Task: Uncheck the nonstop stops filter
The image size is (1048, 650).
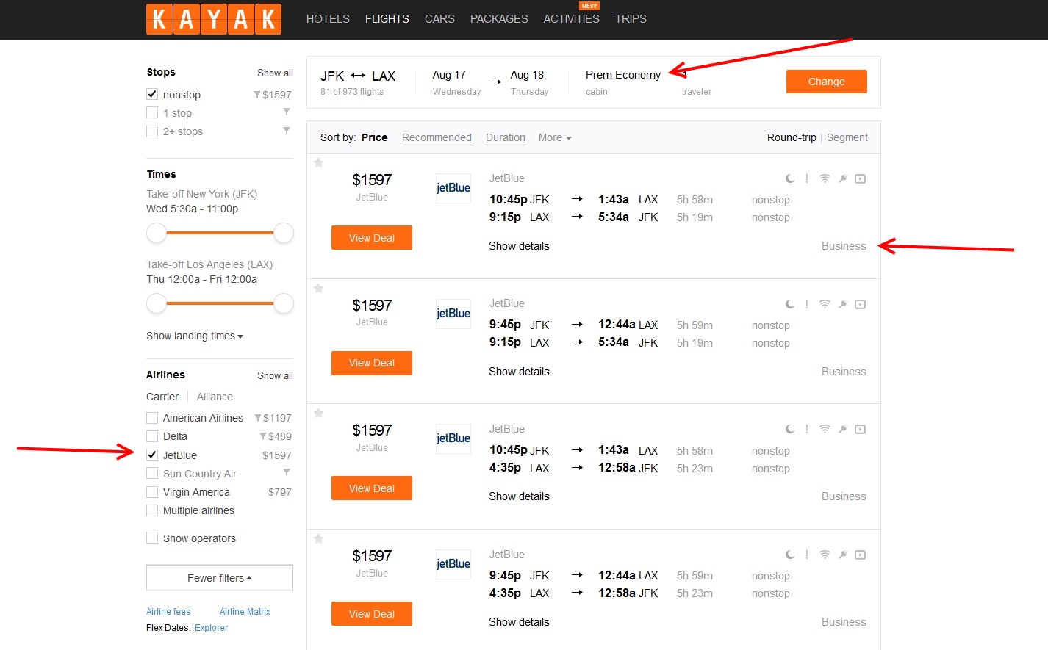Action: click(153, 94)
